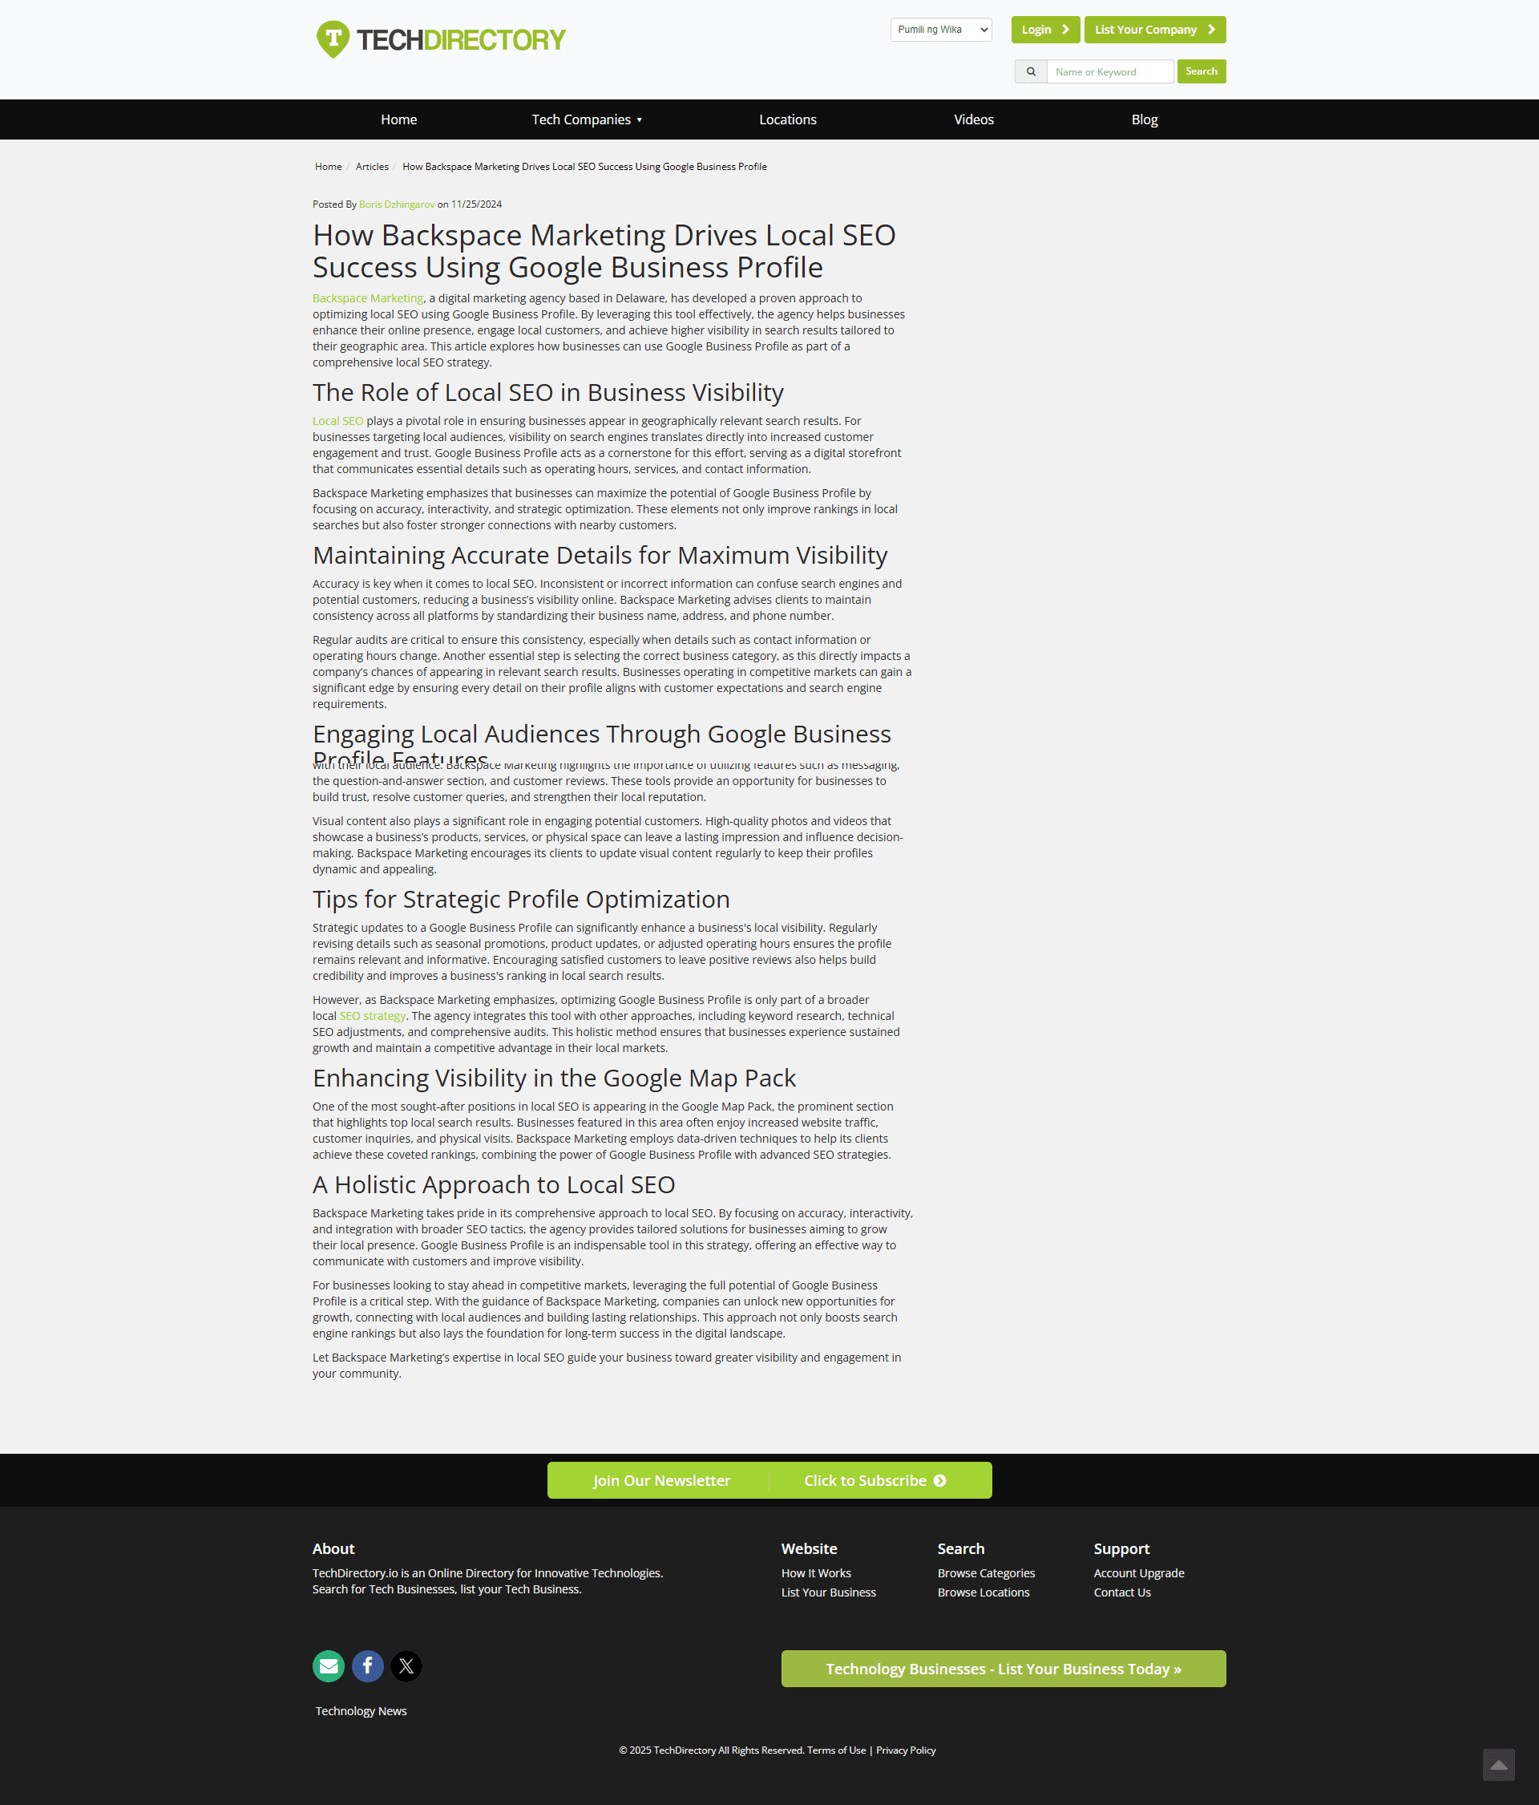Click the Login button
The width and height of the screenshot is (1539, 1805).
tap(1041, 27)
